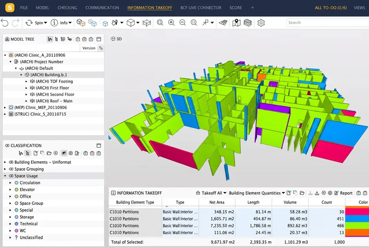Open Building Element Quantities dropdown
Screen dimensions: 369x248
tap(257, 193)
